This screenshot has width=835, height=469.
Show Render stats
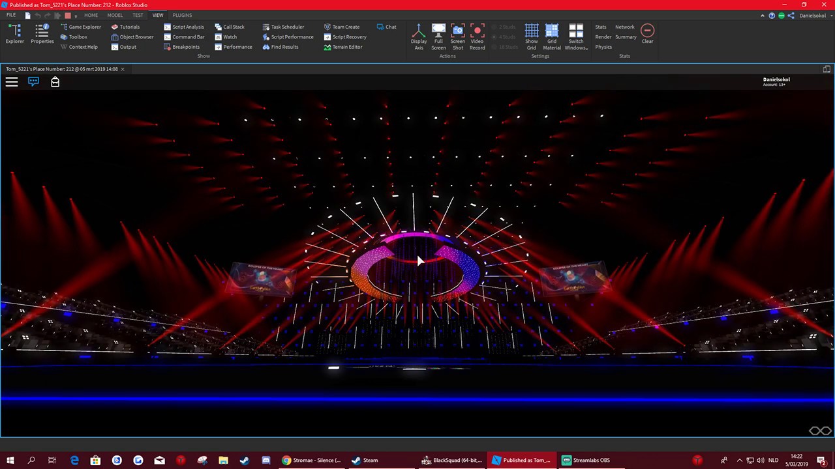(x=603, y=37)
